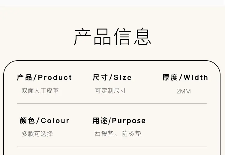Click the divider line under the Colour row
The image size is (225, 155).
click(x=112, y=147)
